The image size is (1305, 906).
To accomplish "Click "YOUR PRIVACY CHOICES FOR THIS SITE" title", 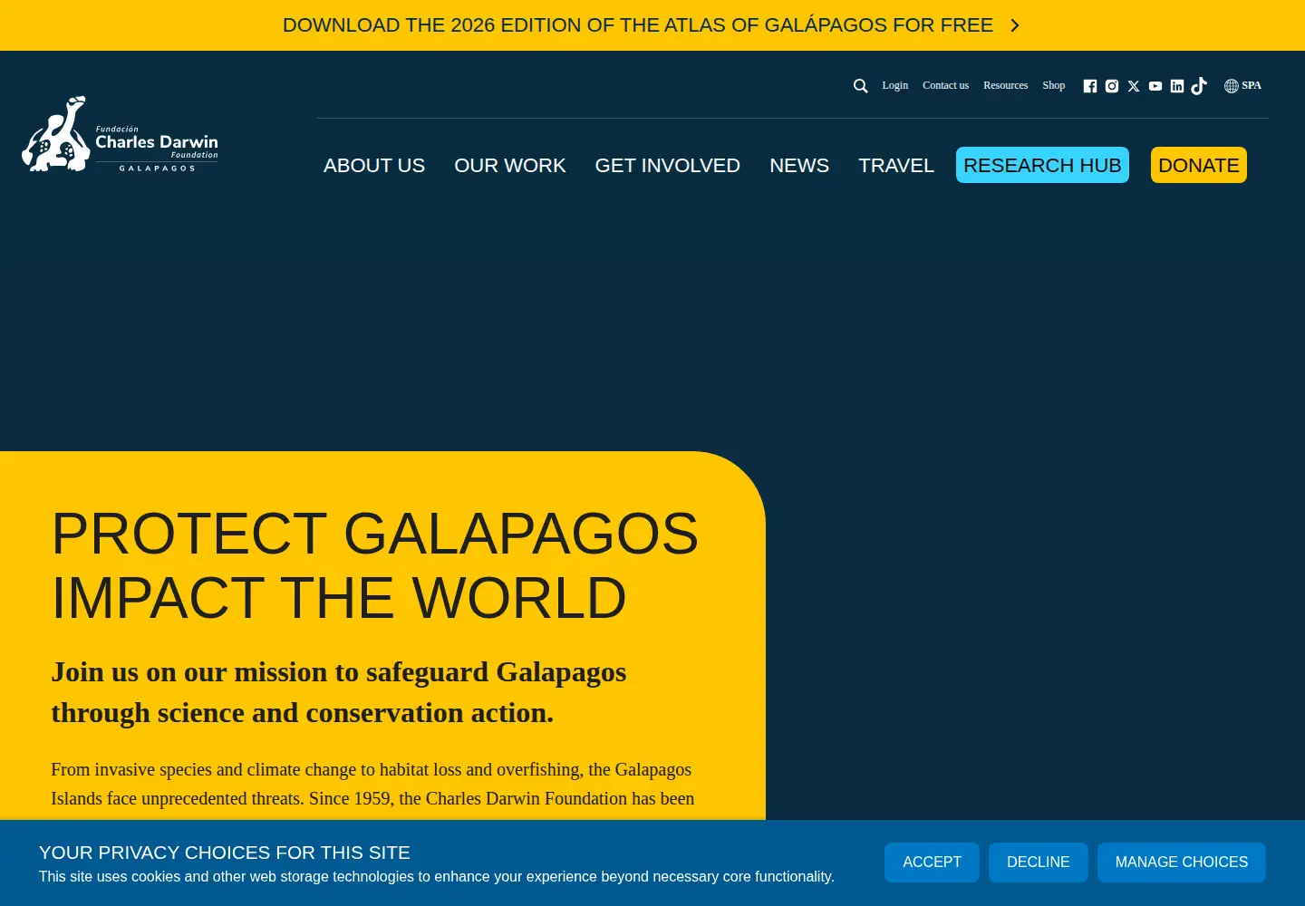I will (x=225, y=853).
